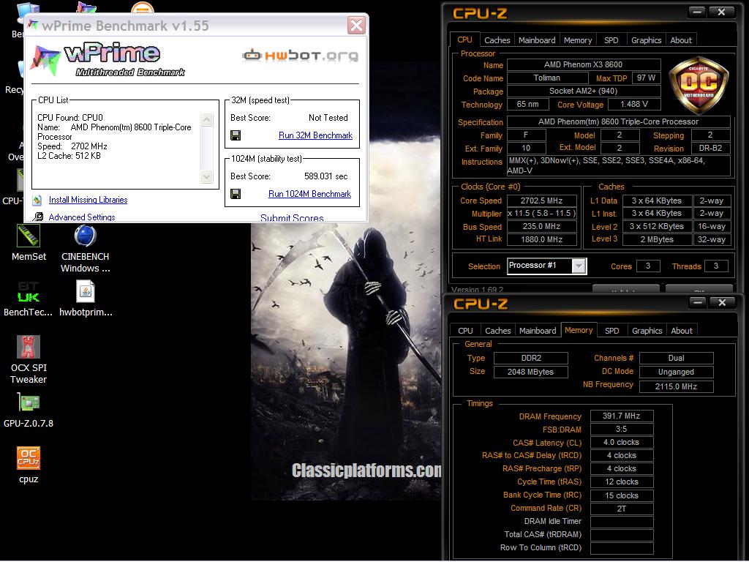Click the memory Size value 2048 MBytes
The height and width of the screenshot is (562, 749).
tap(531, 372)
